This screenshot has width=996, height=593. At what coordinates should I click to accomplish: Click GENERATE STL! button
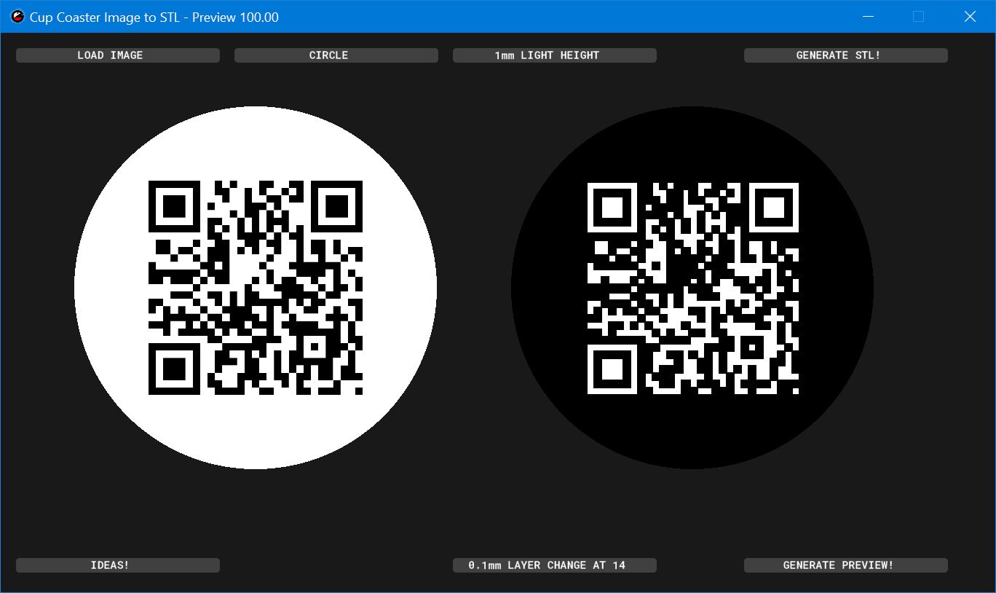pos(846,55)
